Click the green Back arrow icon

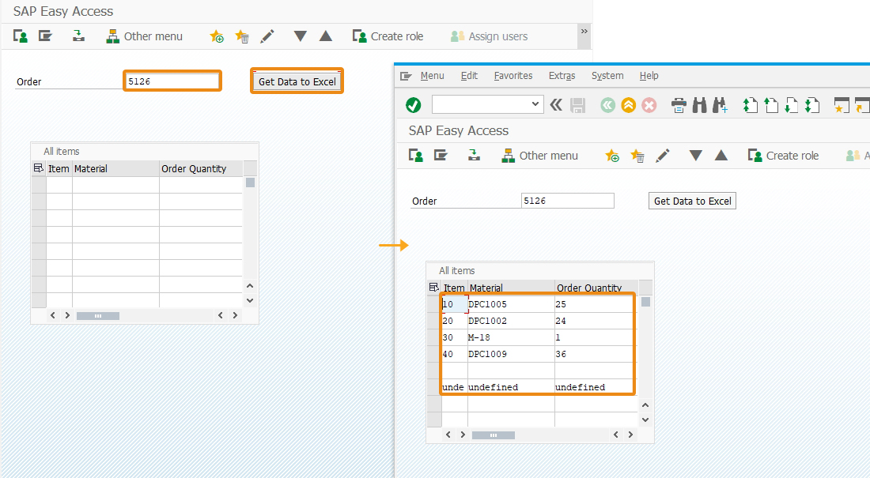click(x=608, y=105)
